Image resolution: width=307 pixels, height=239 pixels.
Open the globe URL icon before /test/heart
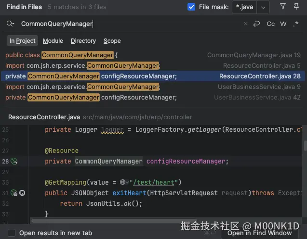tap(124, 182)
